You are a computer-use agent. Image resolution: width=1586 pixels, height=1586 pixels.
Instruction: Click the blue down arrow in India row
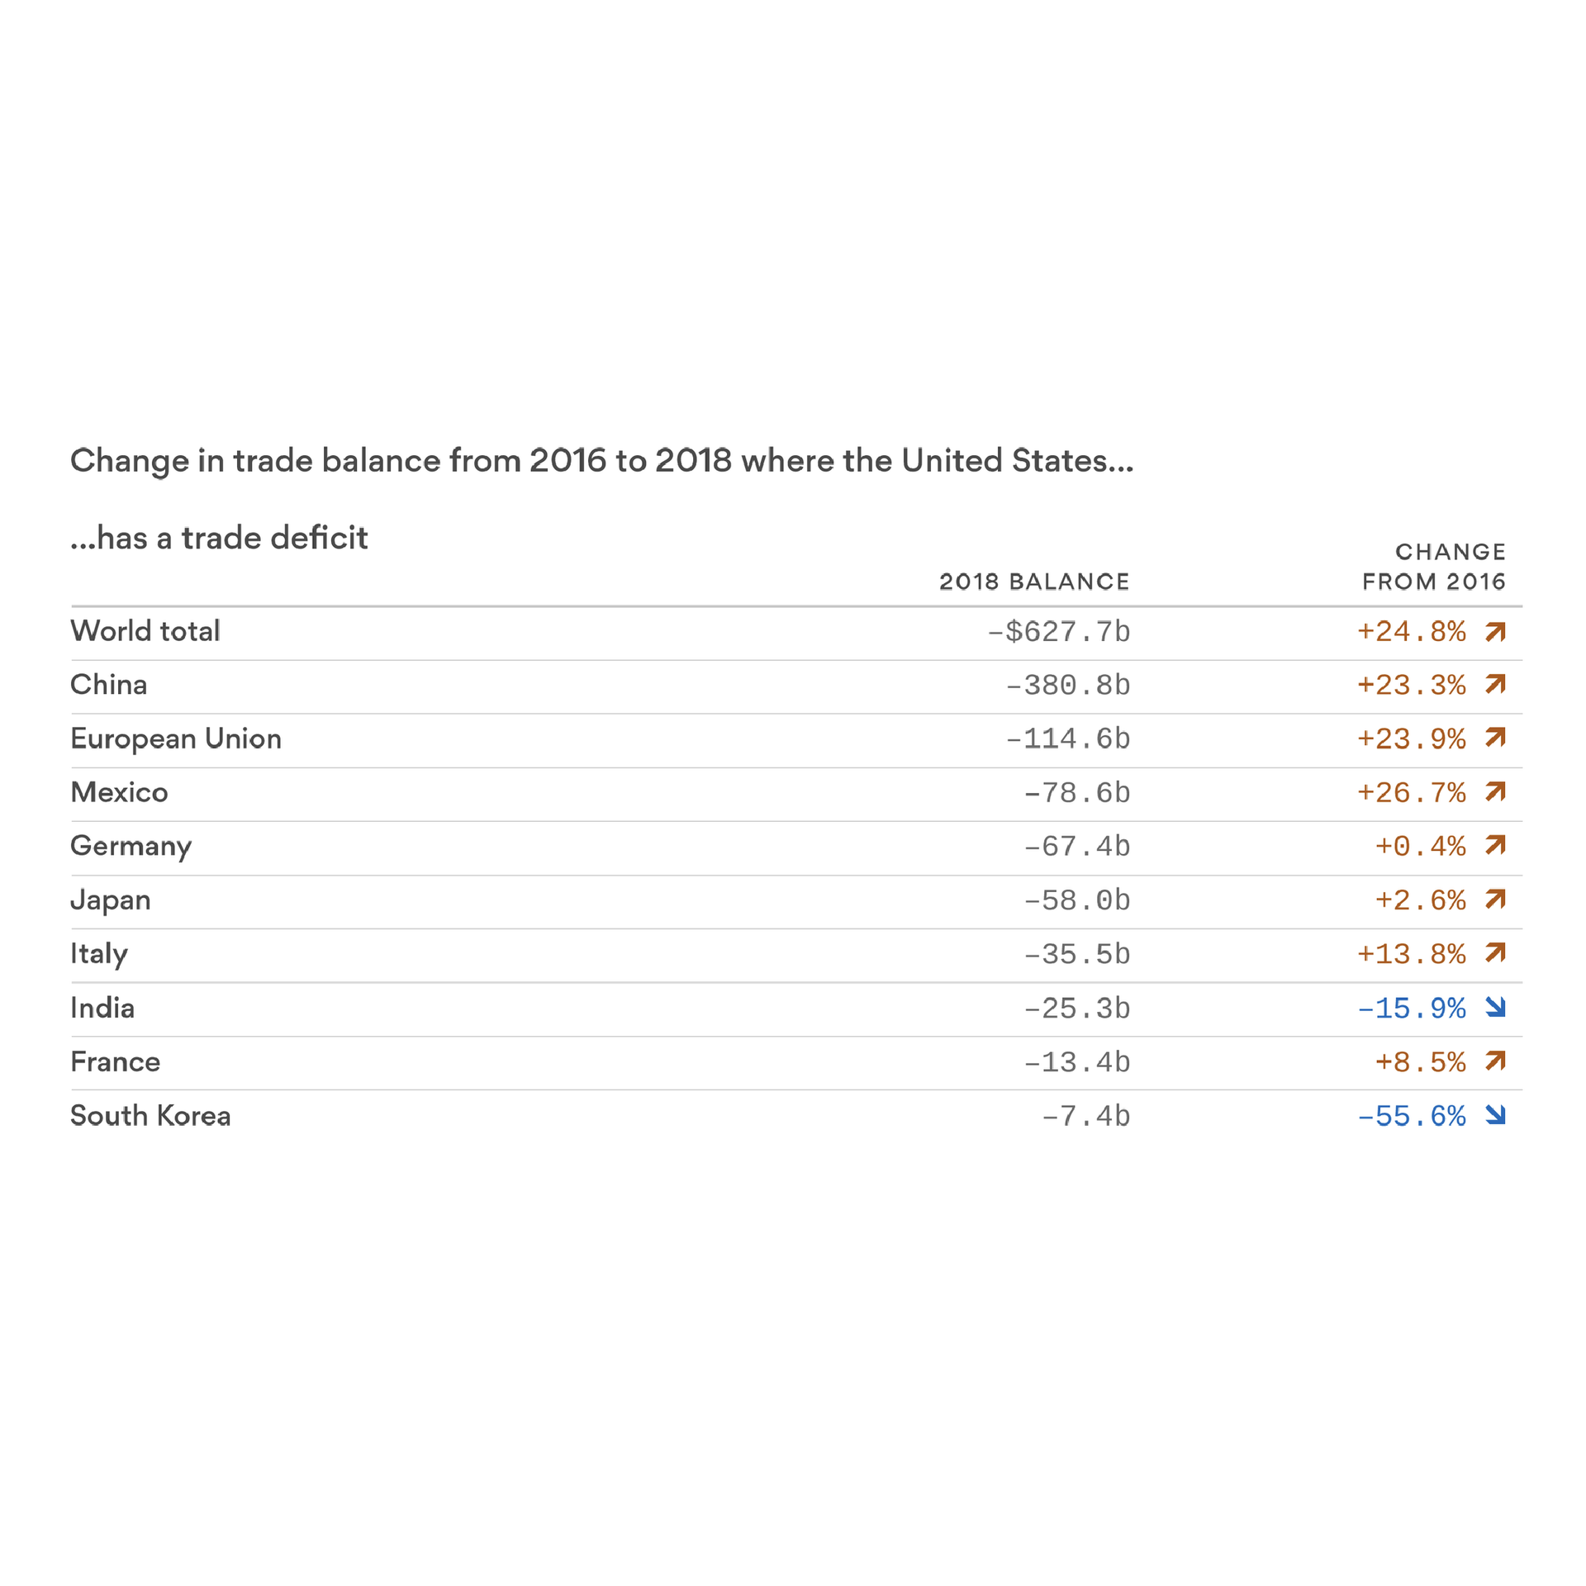click(x=1495, y=1007)
